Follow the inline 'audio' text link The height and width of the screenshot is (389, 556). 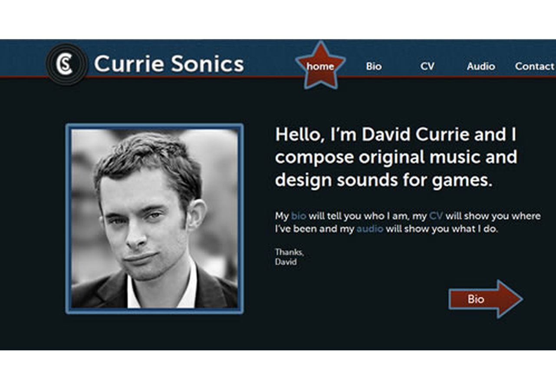(x=370, y=229)
